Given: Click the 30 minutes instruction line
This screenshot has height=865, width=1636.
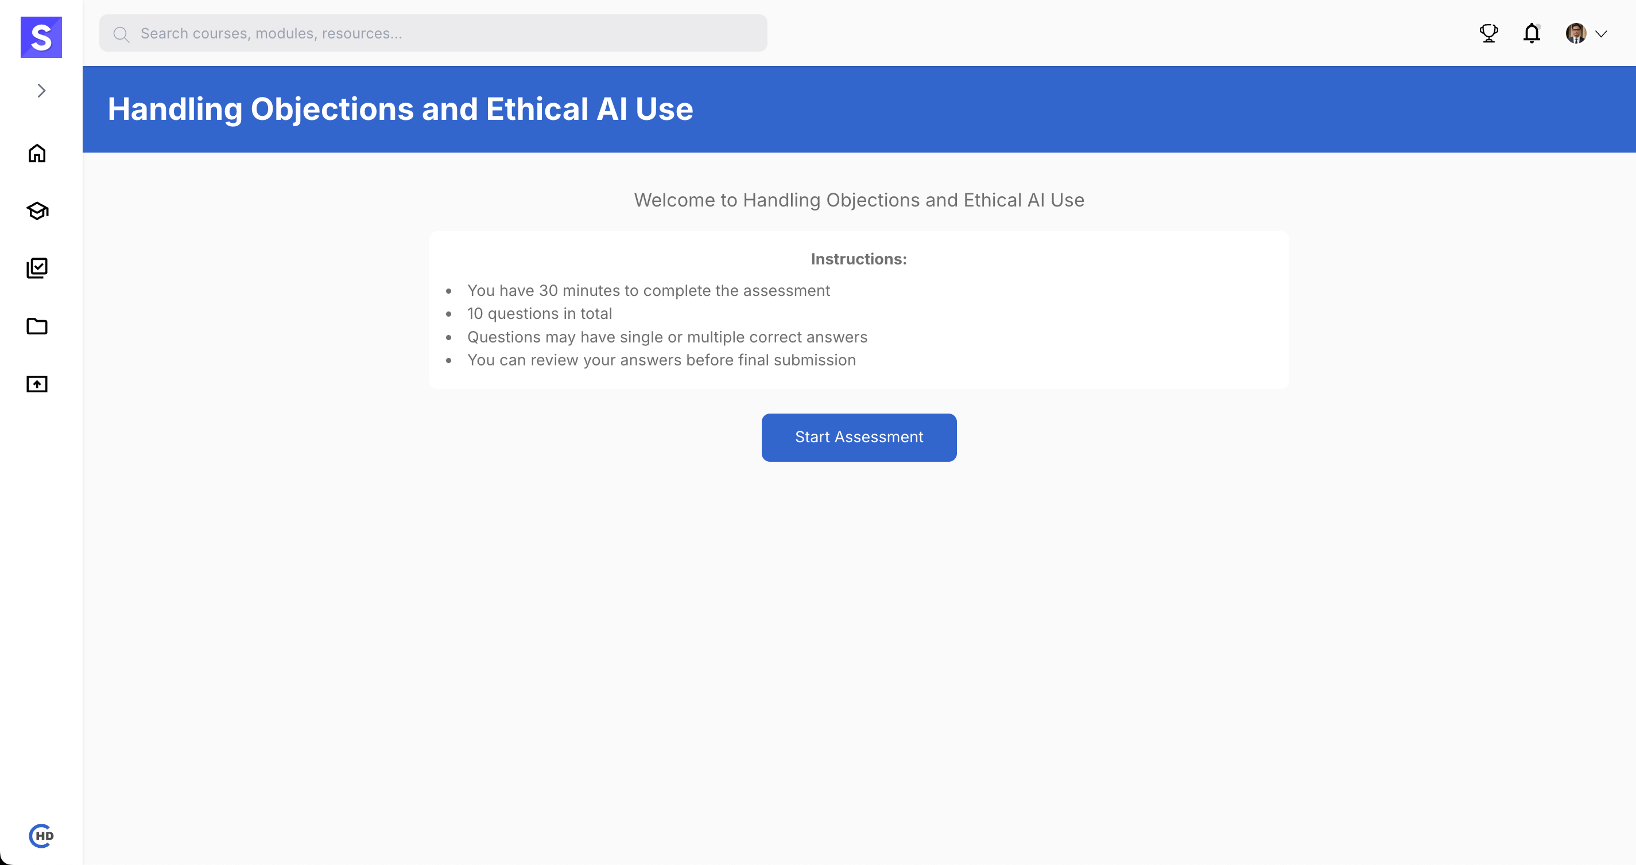Looking at the screenshot, I should pos(649,291).
